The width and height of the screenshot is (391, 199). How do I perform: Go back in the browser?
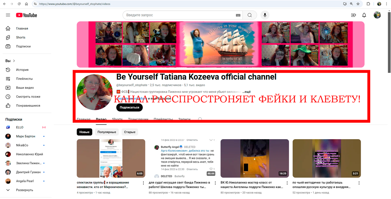(x=4, y=4)
